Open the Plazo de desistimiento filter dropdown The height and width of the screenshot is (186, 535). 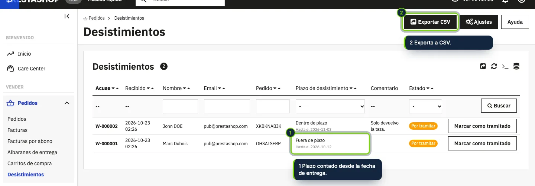click(331, 106)
